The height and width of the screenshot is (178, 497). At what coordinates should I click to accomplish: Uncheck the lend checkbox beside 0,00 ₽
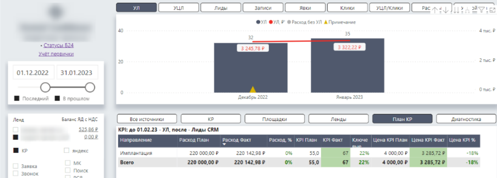pos(15,137)
